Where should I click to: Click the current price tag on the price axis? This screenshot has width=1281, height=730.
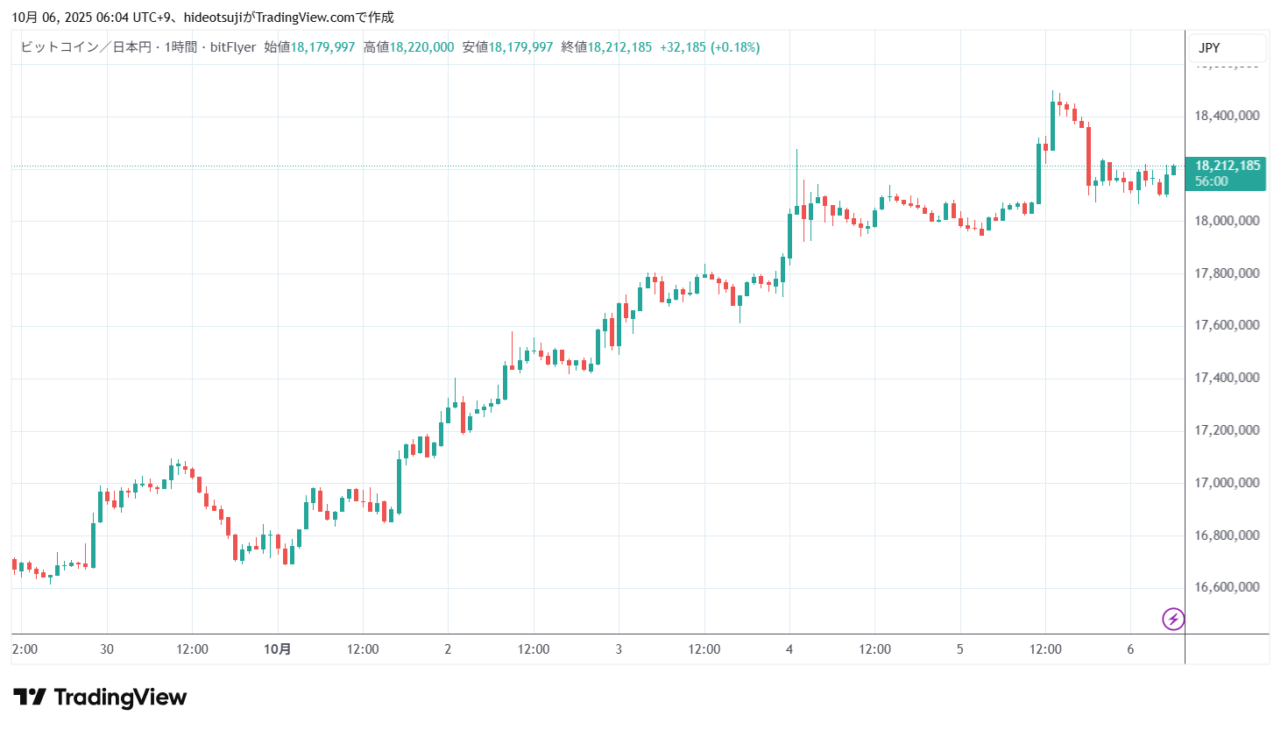click(1227, 166)
